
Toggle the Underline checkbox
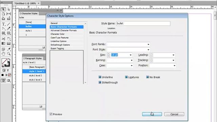(x=100, y=77)
